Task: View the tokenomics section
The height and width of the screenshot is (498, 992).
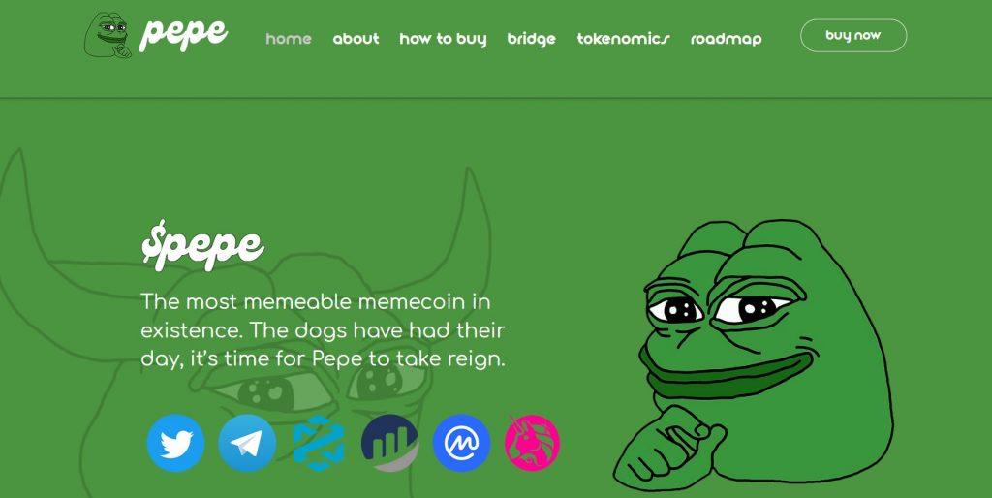Action: [x=623, y=39]
